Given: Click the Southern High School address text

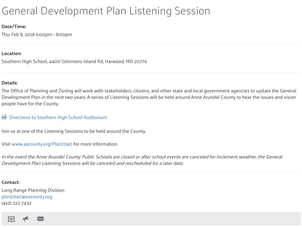Looking at the screenshot, I should pos(74,61).
